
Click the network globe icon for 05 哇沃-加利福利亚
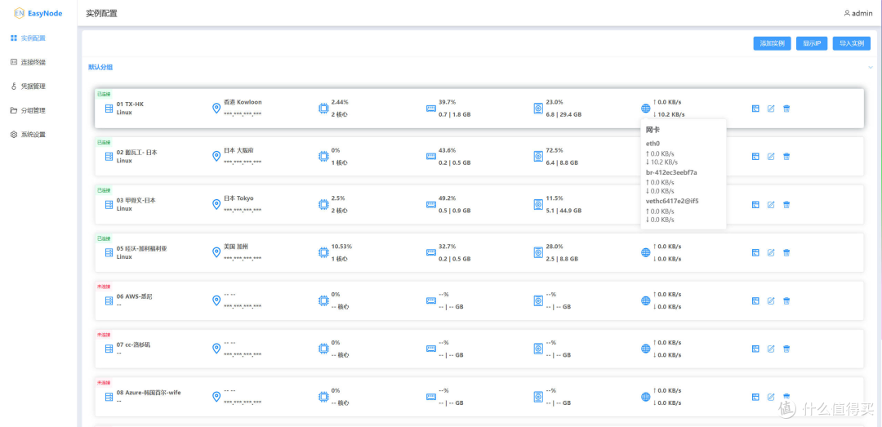click(x=646, y=253)
